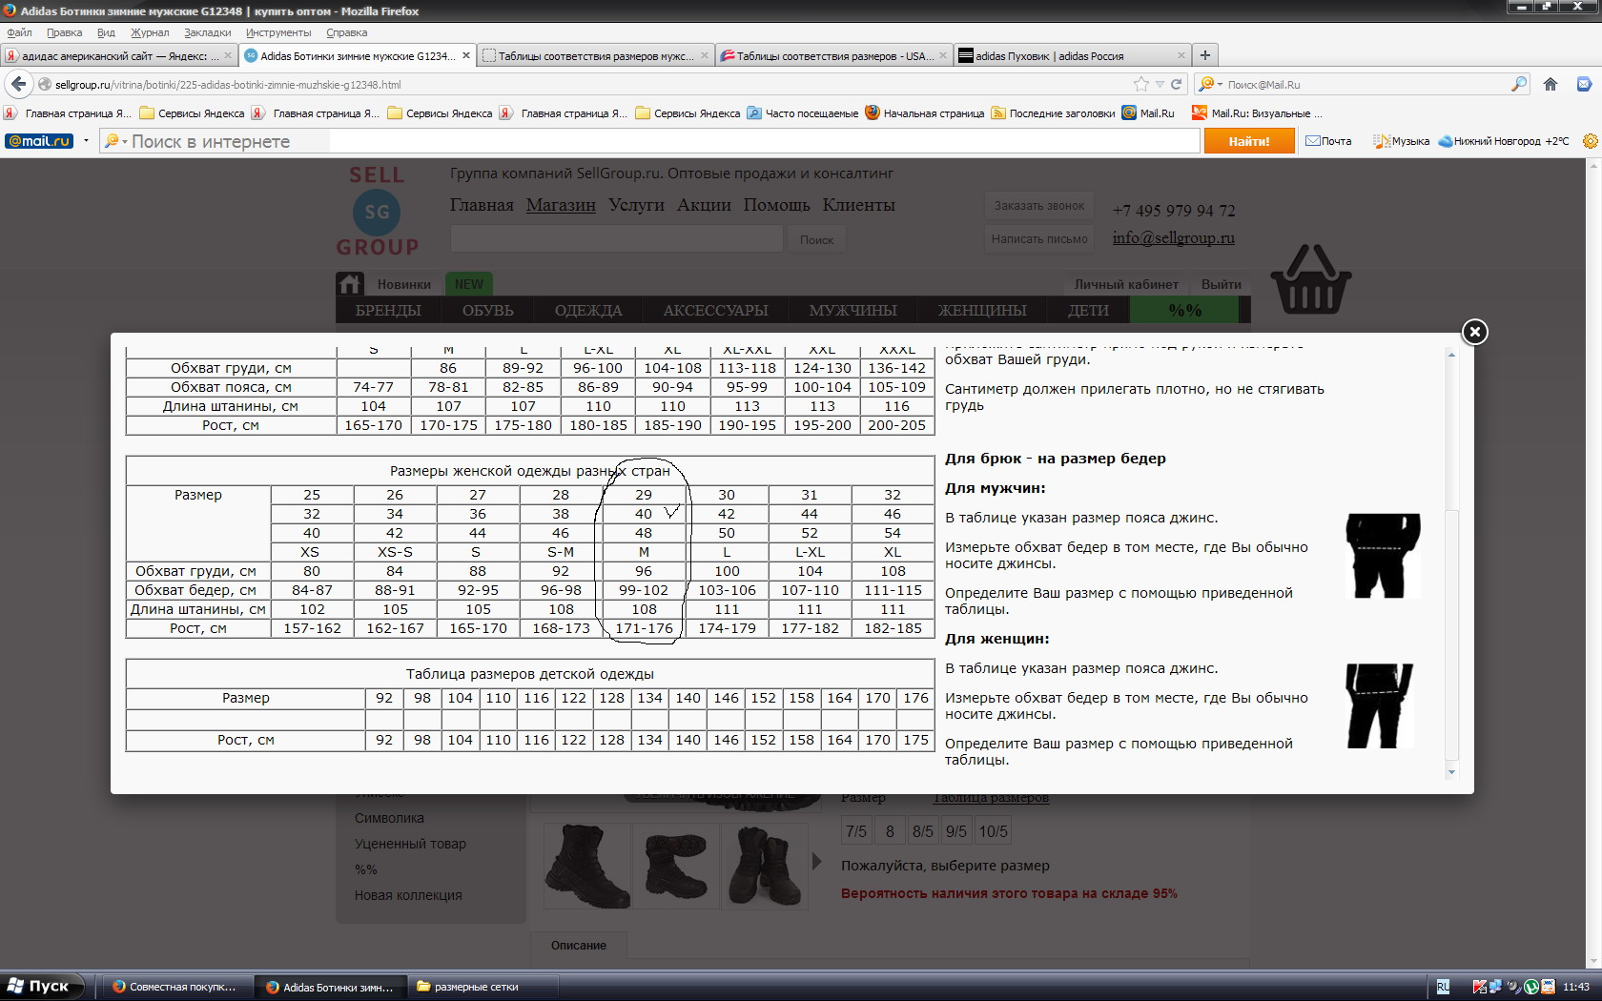Viewport: 1602px width, 1001px height.
Task: Close the size chart popup
Action: 1474,332
